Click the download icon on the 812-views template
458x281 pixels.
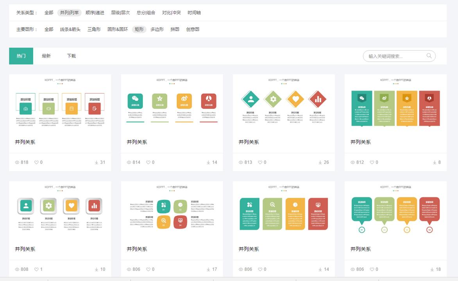click(x=433, y=162)
